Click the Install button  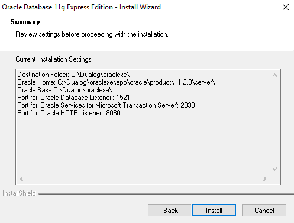tap(214, 210)
